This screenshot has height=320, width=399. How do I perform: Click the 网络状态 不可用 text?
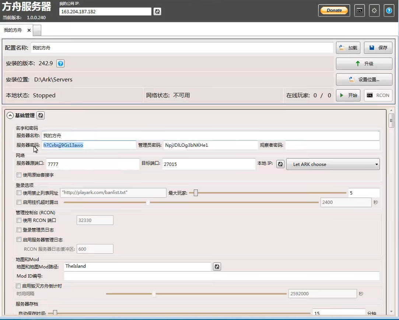(x=181, y=95)
